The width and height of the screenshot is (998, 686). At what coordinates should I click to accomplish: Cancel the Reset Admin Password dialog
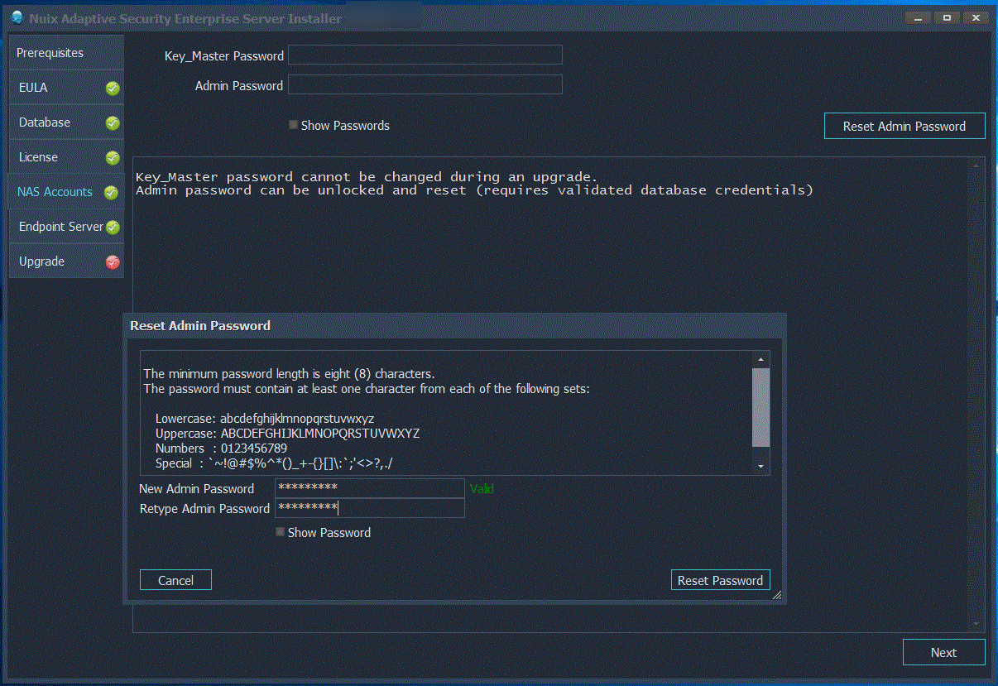pyautogui.click(x=175, y=580)
